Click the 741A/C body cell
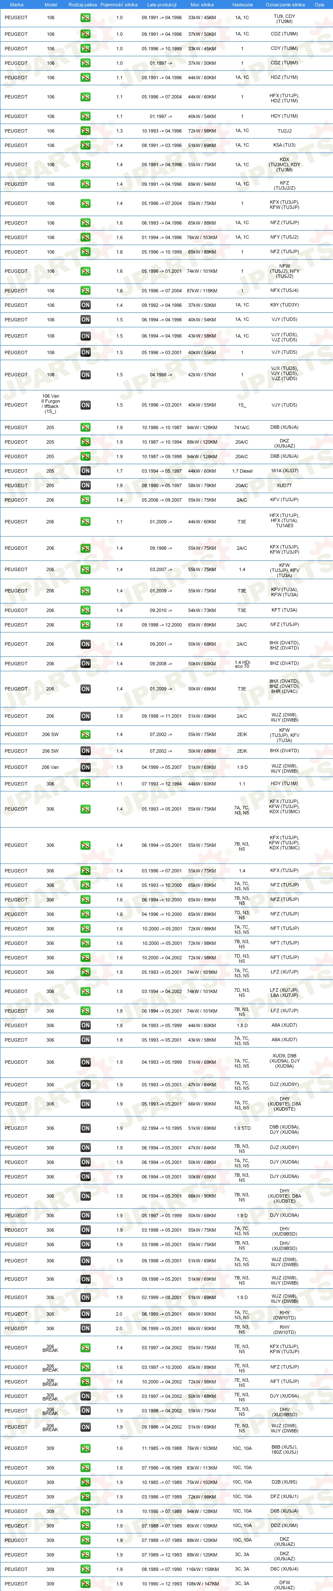 (x=242, y=427)
